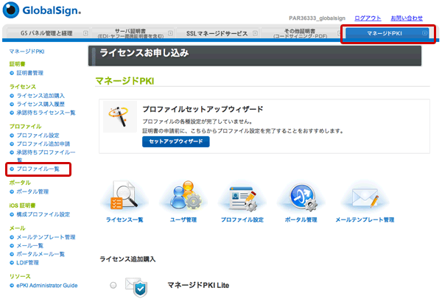Click the setup wizard wand icon
This screenshot has width=442, height=299.
pyautogui.click(x=120, y=116)
